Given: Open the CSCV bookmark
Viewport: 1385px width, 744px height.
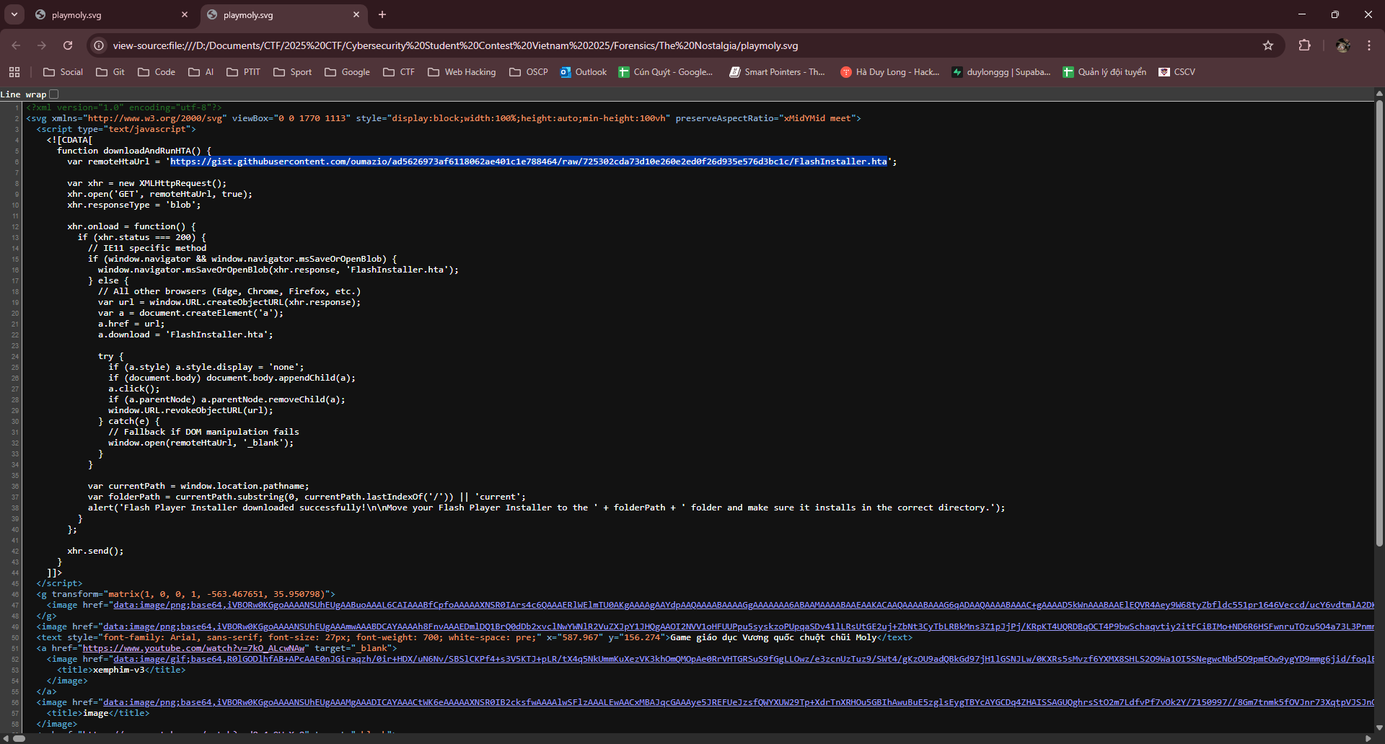Looking at the screenshot, I should click(1177, 72).
